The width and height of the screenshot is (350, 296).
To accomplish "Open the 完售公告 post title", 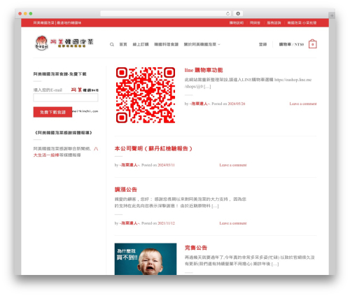I will click(x=196, y=248).
